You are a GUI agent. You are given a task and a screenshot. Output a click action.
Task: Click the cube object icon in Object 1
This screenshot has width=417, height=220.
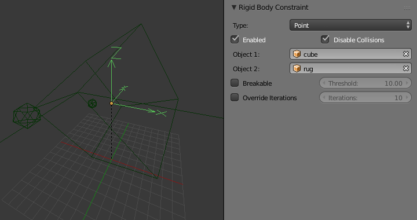[x=297, y=54]
